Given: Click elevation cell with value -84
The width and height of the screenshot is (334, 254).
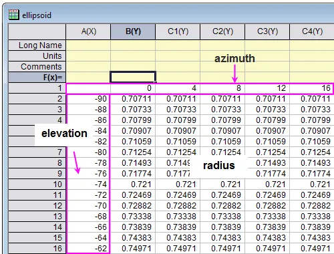Looking at the screenshot, I should click(101, 131).
